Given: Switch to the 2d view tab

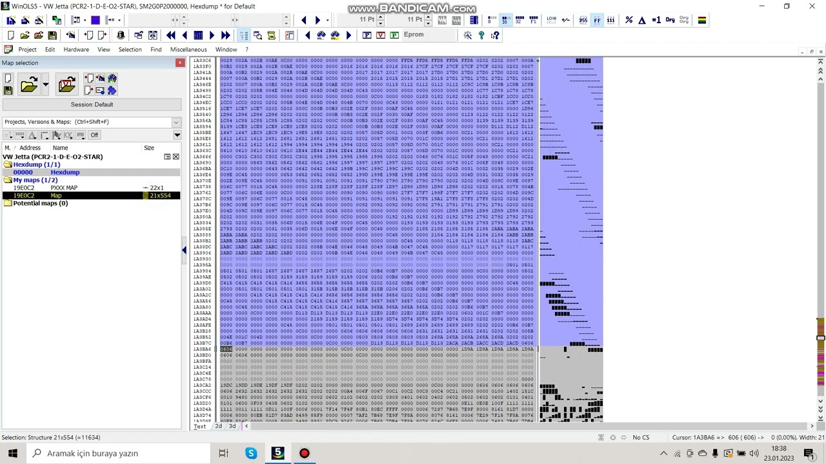Looking at the screenshot, I should click(218, 427).
